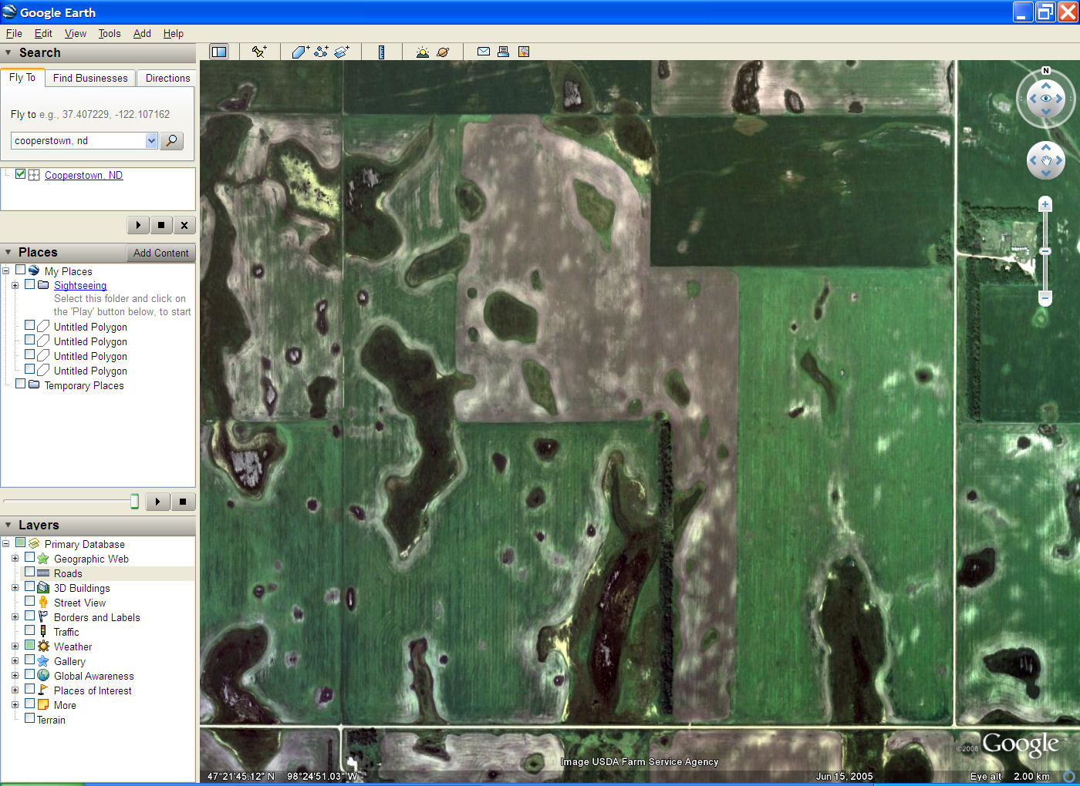Open the ruler measuring tool

381,52
